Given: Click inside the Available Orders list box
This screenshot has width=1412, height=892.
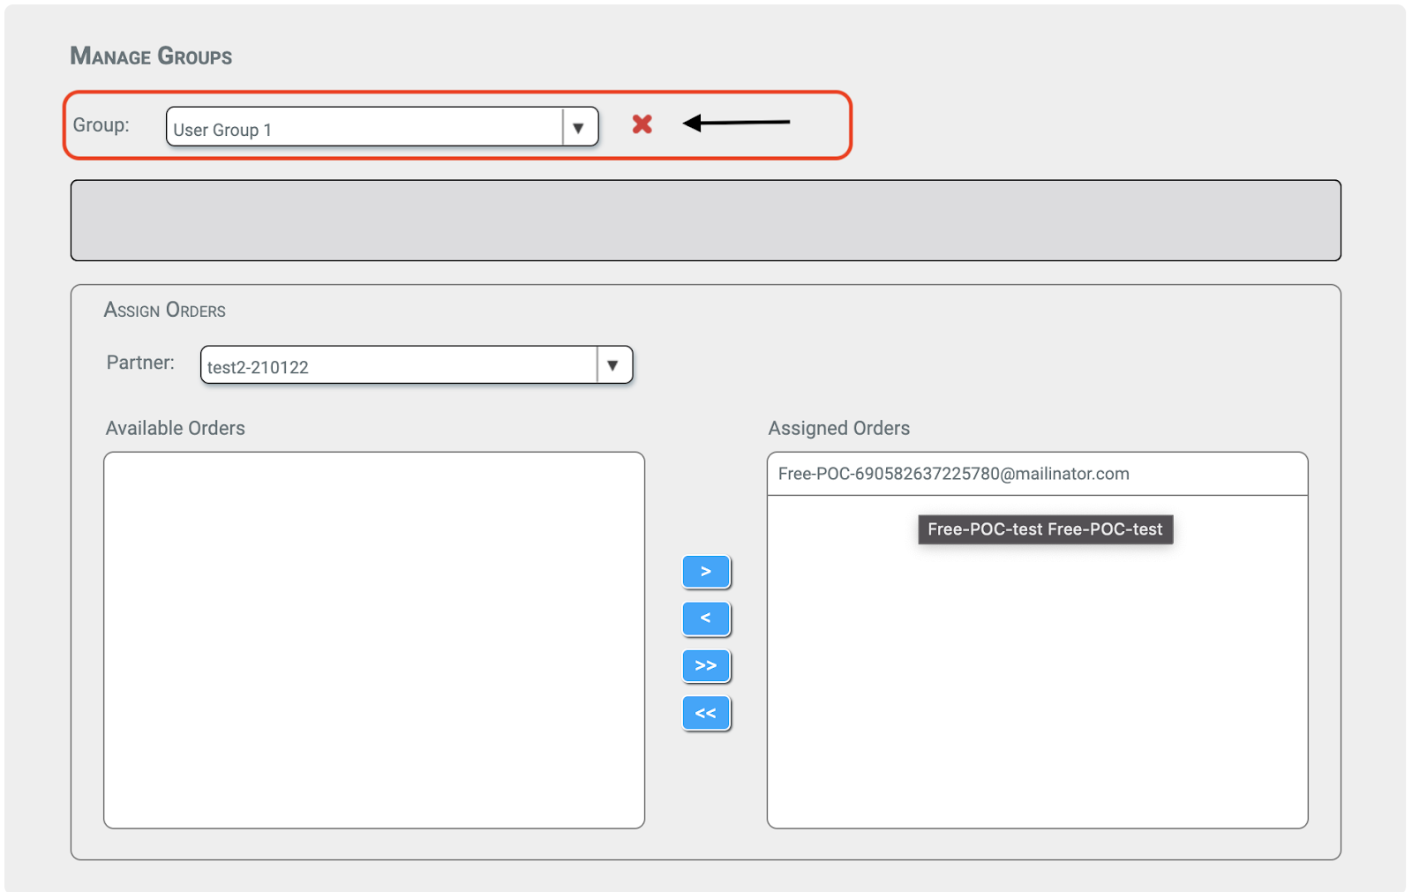Looking at the screenshot, I should (374, 641).
